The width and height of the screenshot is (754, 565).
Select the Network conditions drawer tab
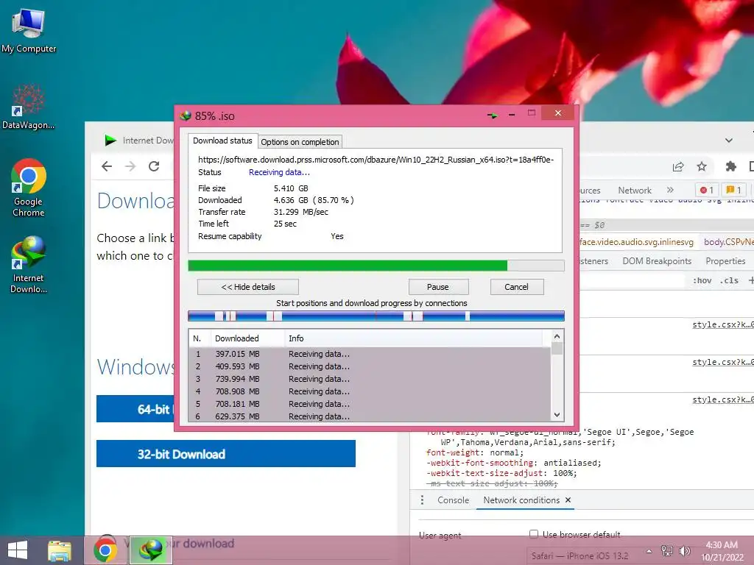(521, 500)
